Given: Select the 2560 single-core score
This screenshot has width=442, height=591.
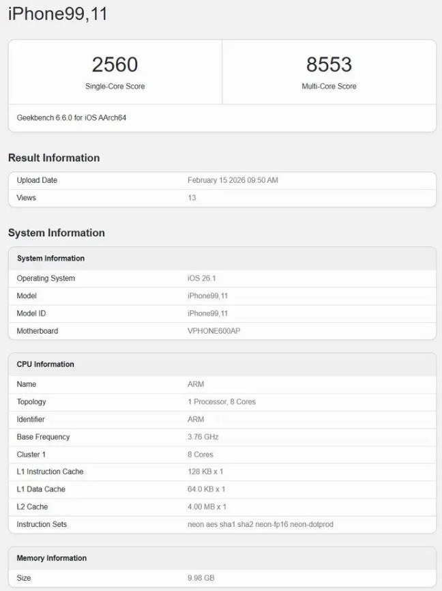Looking at the screenshot, I should coord(115,64).
